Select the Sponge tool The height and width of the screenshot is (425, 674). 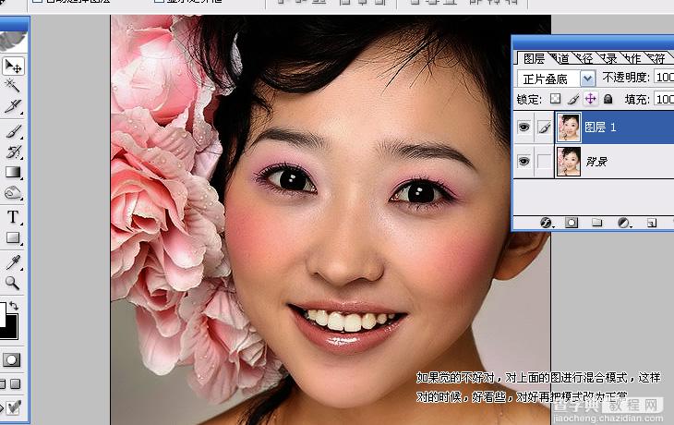click(x=13, y=192)
